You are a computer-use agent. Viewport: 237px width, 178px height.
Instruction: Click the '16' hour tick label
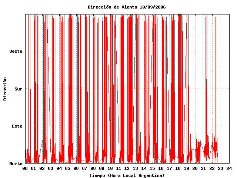[x=161, y=168]
